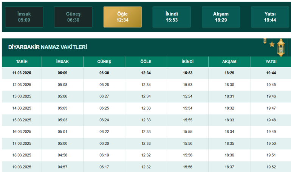Click Güneş time 06:27 for 13.03.2025
This screenshot has width=291, height=172.
pyautogui.click(x=104, y=96)
